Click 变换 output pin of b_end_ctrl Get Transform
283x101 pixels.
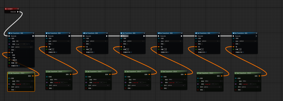(x=259, y=76)
